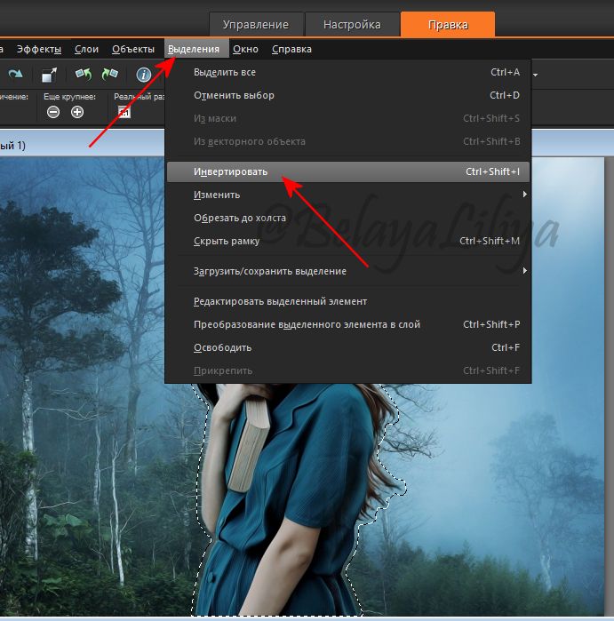This screenshot has width=614, height=621.
Task: Click the blue round info icon
Action: [143, 75]
